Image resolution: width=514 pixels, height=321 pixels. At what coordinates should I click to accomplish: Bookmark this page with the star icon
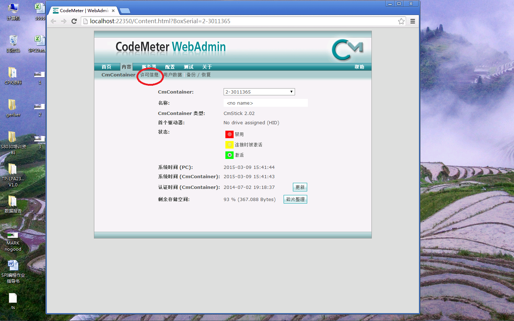pos(401,21)
